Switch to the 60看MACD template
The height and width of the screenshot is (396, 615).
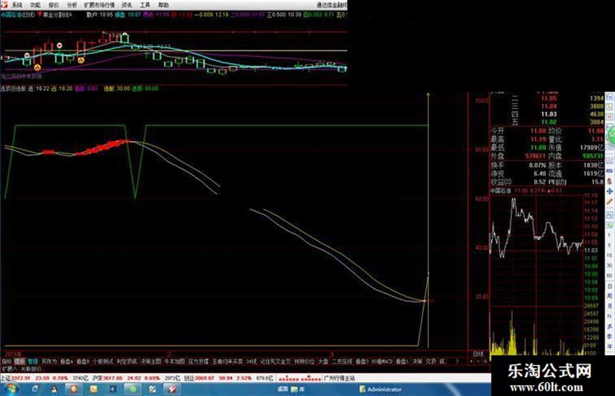click(381, 361)
